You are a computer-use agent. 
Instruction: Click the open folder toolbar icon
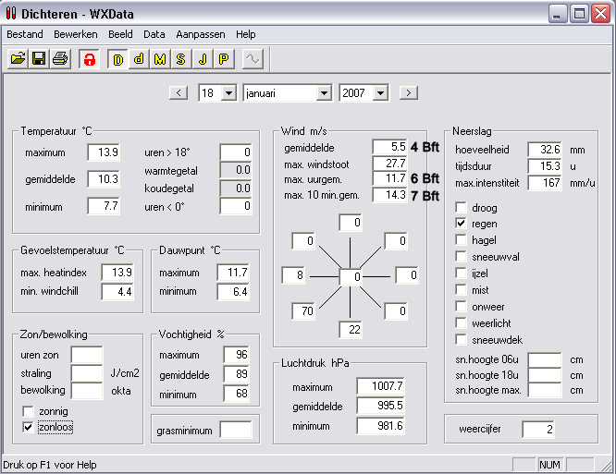click(x=18, y=59)
